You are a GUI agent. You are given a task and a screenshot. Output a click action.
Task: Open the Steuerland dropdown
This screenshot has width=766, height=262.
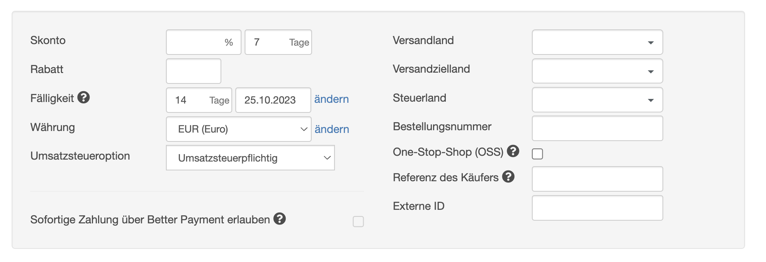point(597,100)
